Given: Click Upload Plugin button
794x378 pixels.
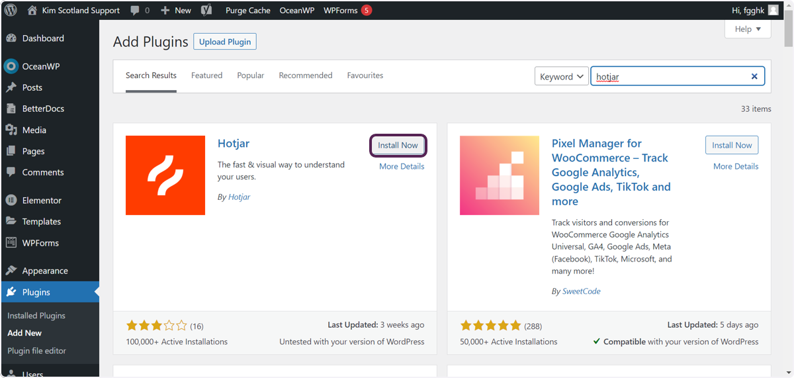Looking at the screenshot, I should tap(225, 42).
